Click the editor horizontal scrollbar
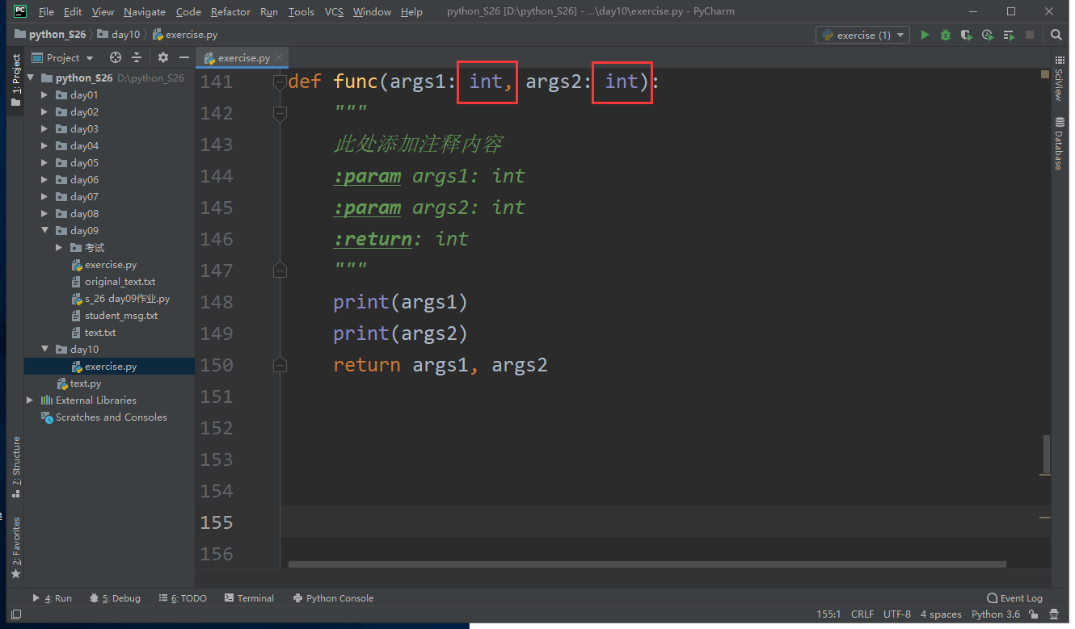The width and height of the screenshot is (1075, 629). point(647,564)
